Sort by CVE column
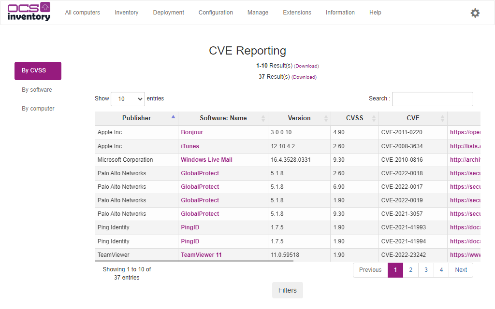495x309 pixels. (413, 118)
